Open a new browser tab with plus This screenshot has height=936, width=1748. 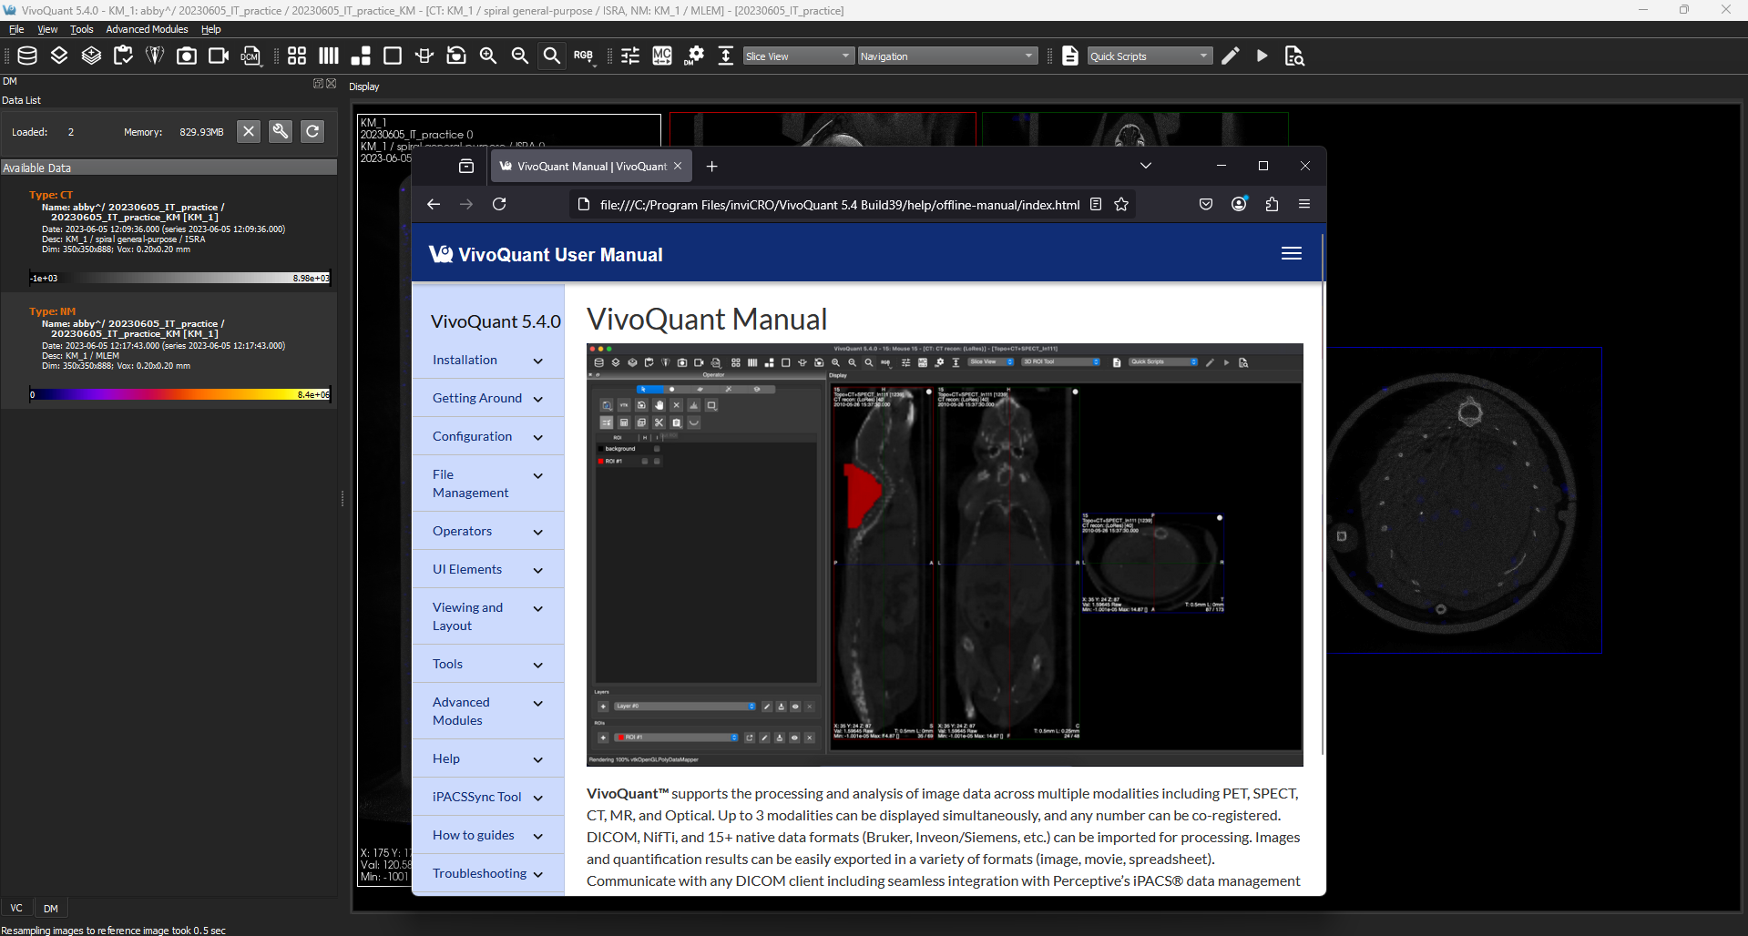tap(712, 166)
